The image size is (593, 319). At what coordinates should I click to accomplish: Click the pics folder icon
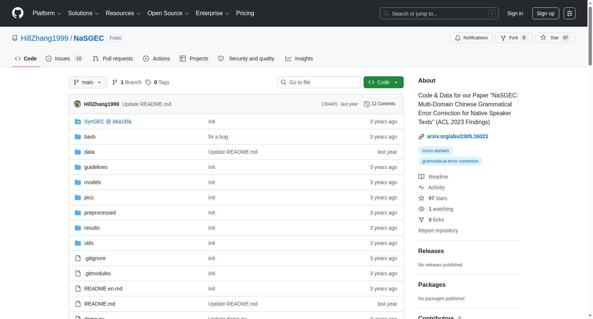pos(78,197)
